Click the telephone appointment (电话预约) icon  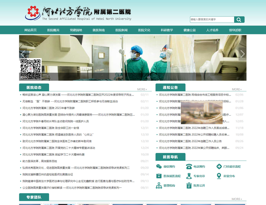pos(189,166)
